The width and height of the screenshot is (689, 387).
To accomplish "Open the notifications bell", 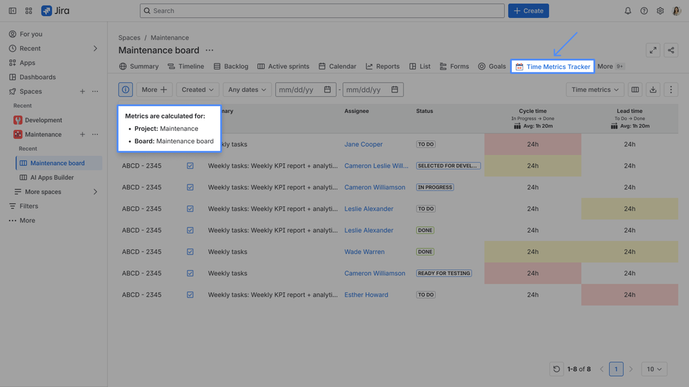I will (628, 10).
